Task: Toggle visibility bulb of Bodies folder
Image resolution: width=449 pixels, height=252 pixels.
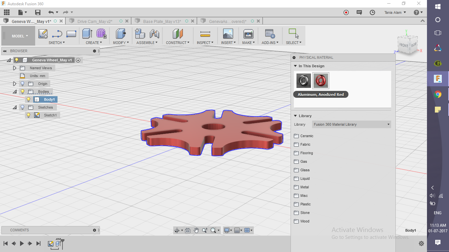Action: (22, 92)
